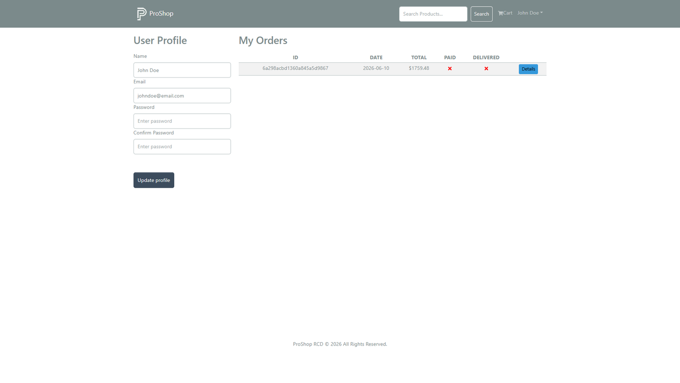Click the order total $1759.48

coord(419,68)
